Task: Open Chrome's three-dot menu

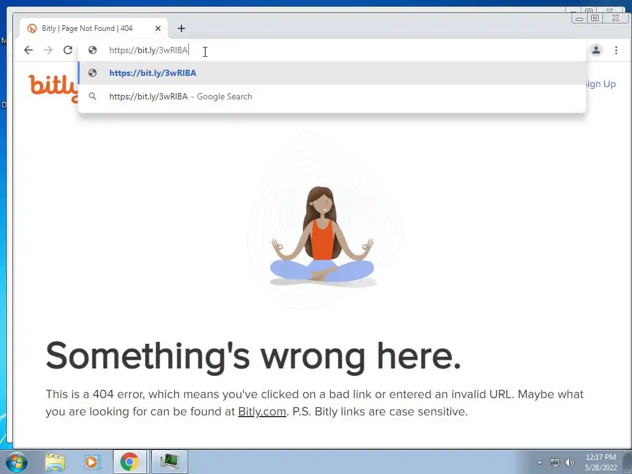Action: coord(616,50)
